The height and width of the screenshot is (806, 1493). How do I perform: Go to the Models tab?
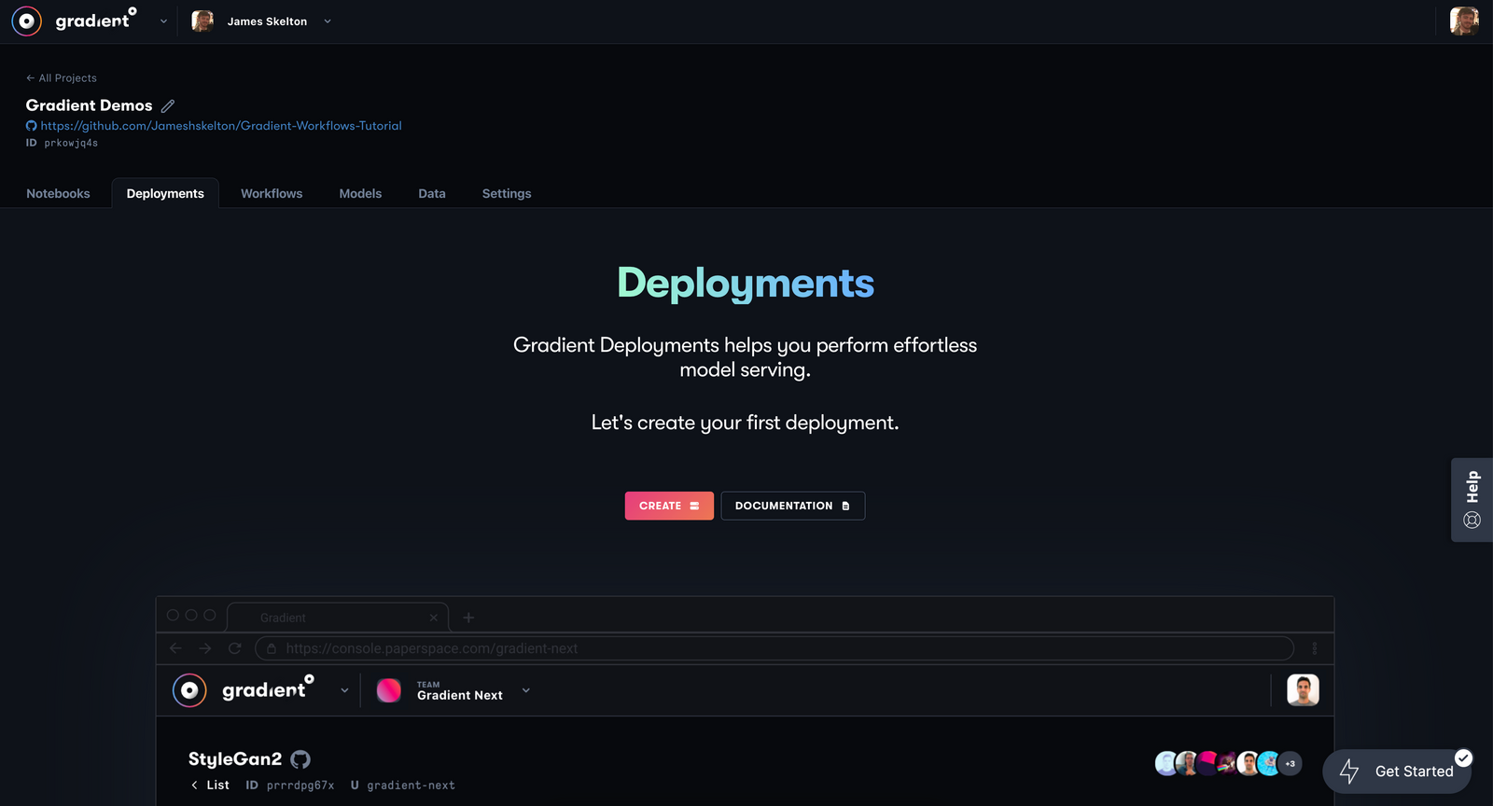[360, 193]
